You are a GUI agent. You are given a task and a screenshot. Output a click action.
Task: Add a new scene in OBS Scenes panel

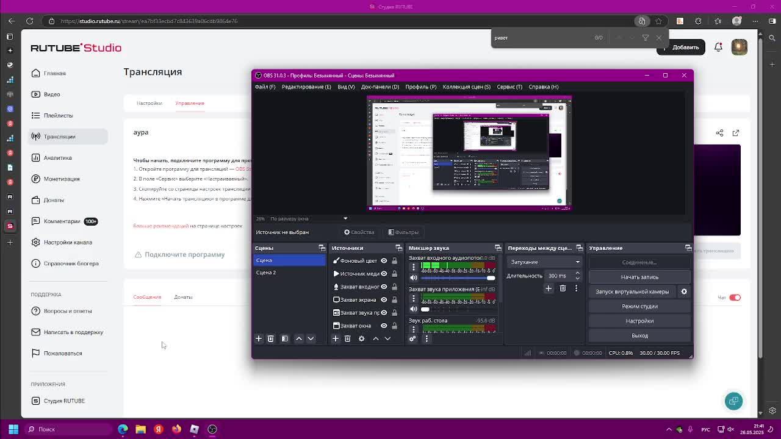coord(259,338)
